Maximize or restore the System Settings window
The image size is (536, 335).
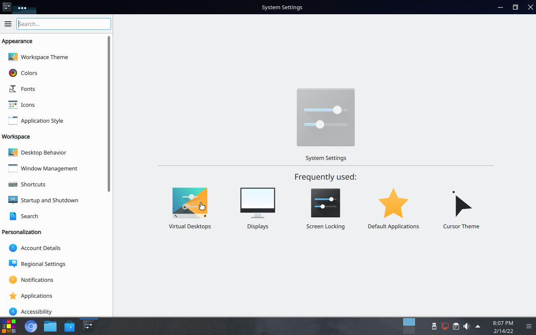pyautogui.click(x=515, y=7)
